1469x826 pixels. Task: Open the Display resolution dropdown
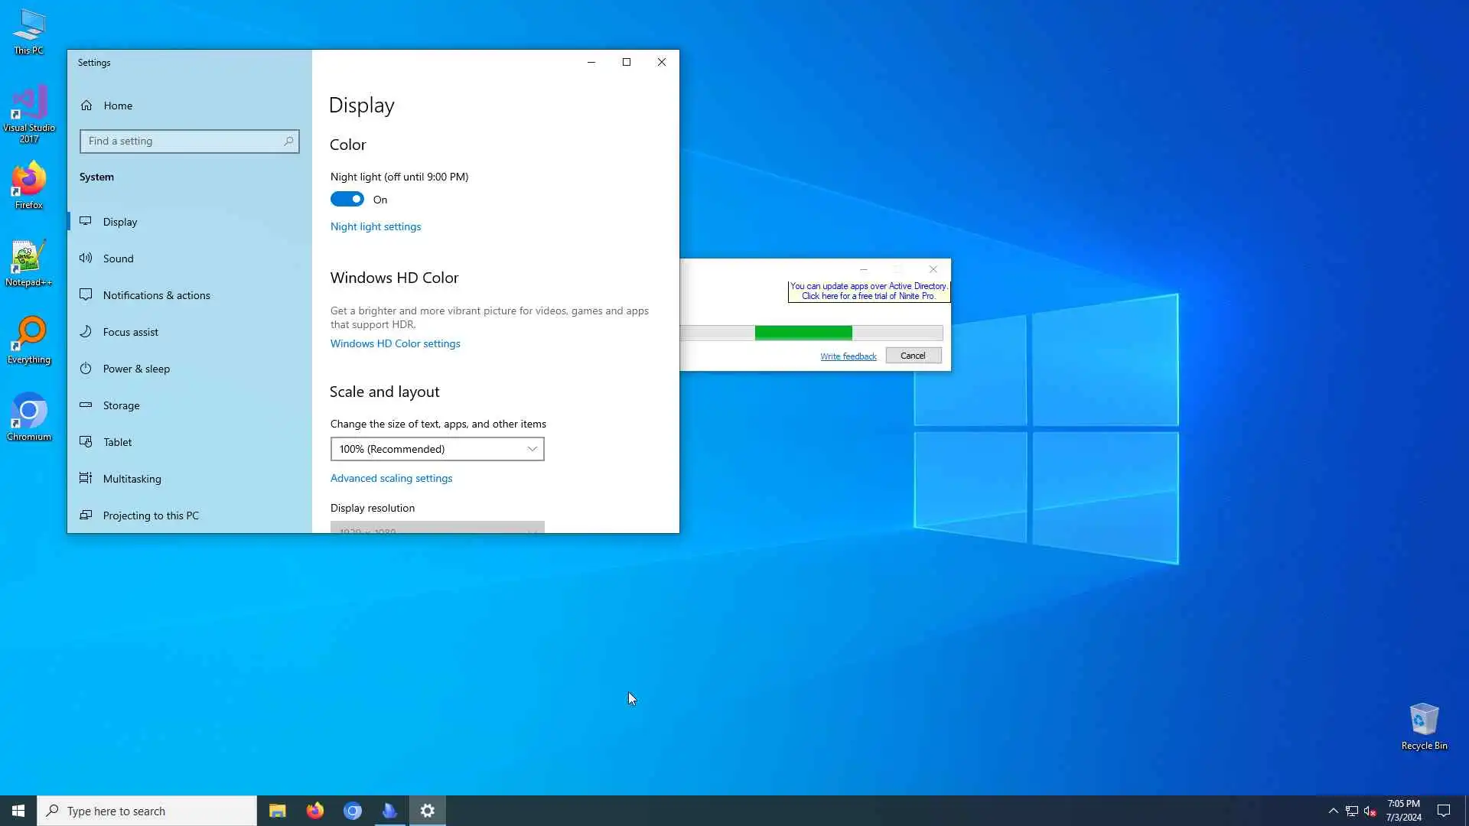437,528
